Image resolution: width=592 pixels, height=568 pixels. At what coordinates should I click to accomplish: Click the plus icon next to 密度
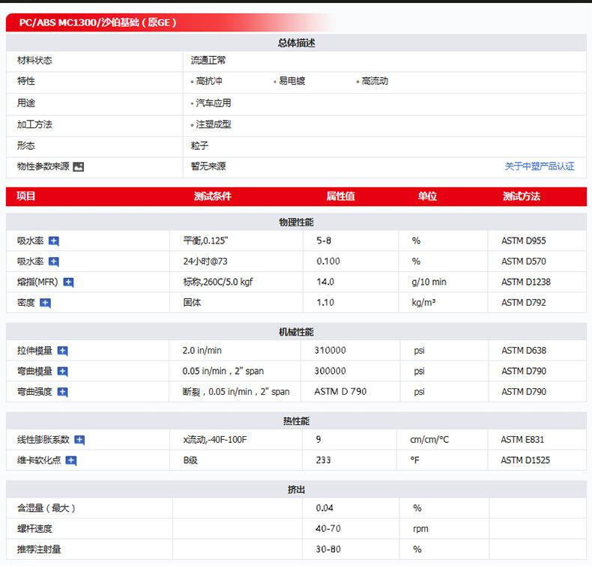click(x=46, y=303)
